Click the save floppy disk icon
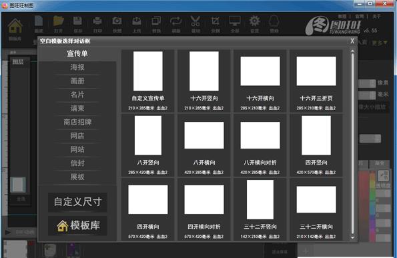 (x=77, y=21)
